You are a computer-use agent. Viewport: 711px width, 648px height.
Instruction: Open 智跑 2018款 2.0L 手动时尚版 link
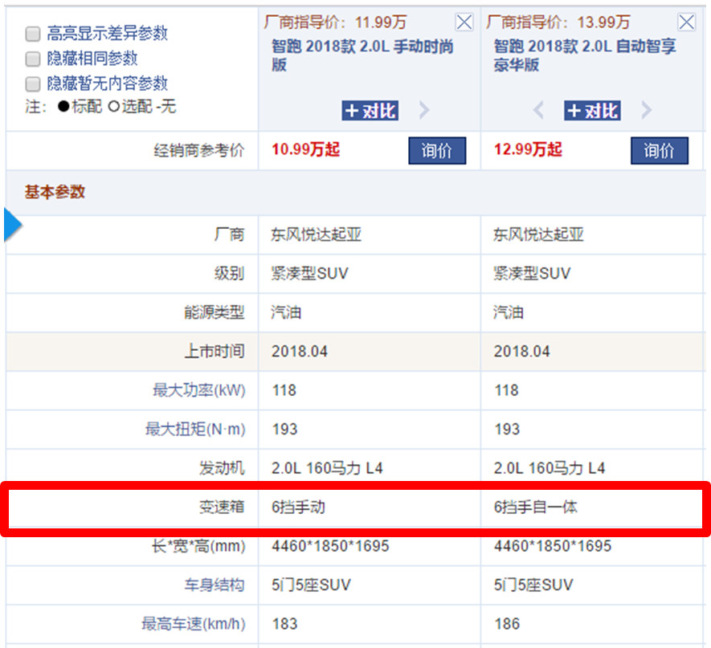(362, 55)
